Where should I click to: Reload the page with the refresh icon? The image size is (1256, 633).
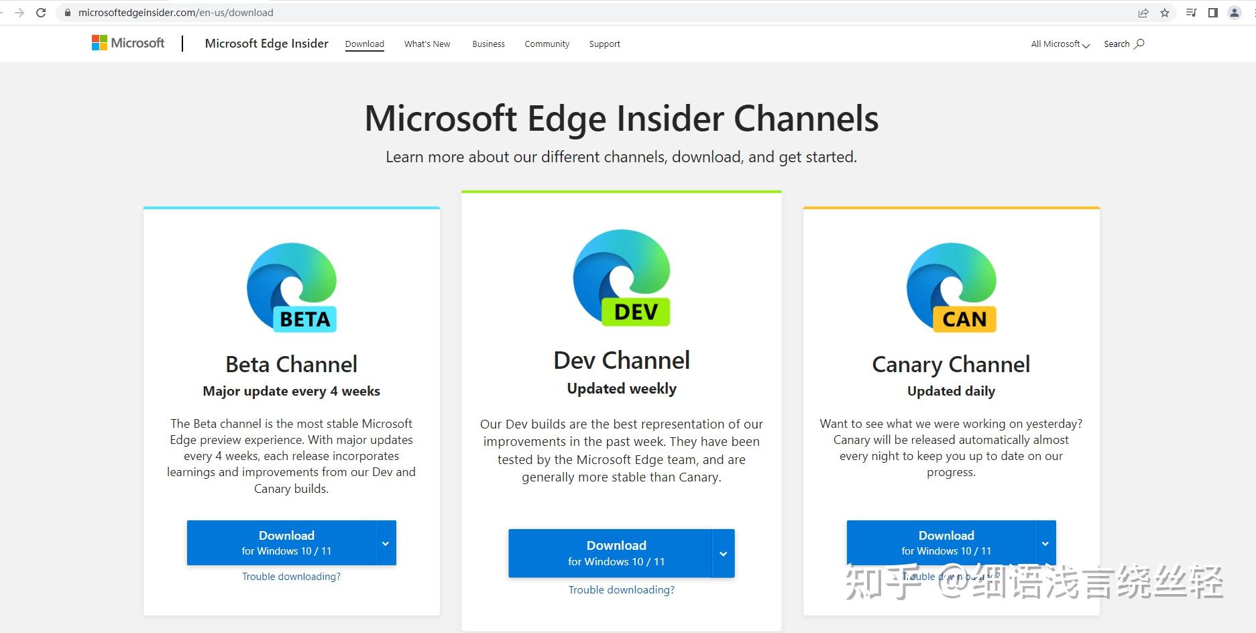point(42,12)
